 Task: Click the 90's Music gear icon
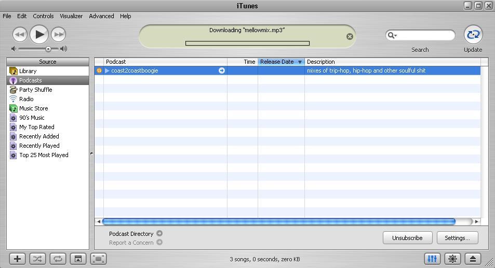[x=14, y=118]
